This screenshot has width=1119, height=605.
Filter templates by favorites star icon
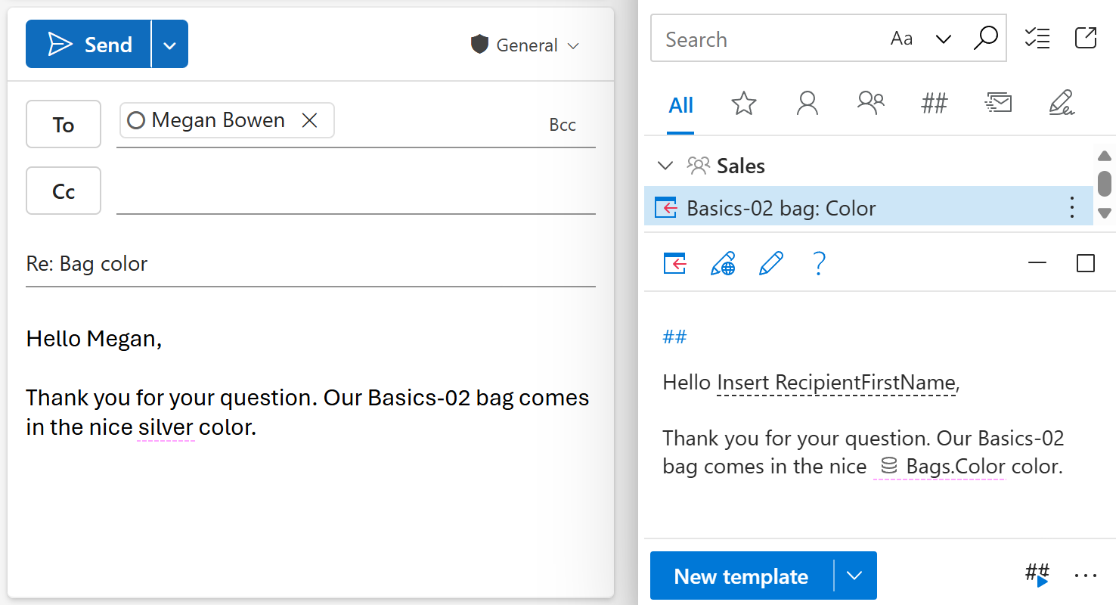744,104
